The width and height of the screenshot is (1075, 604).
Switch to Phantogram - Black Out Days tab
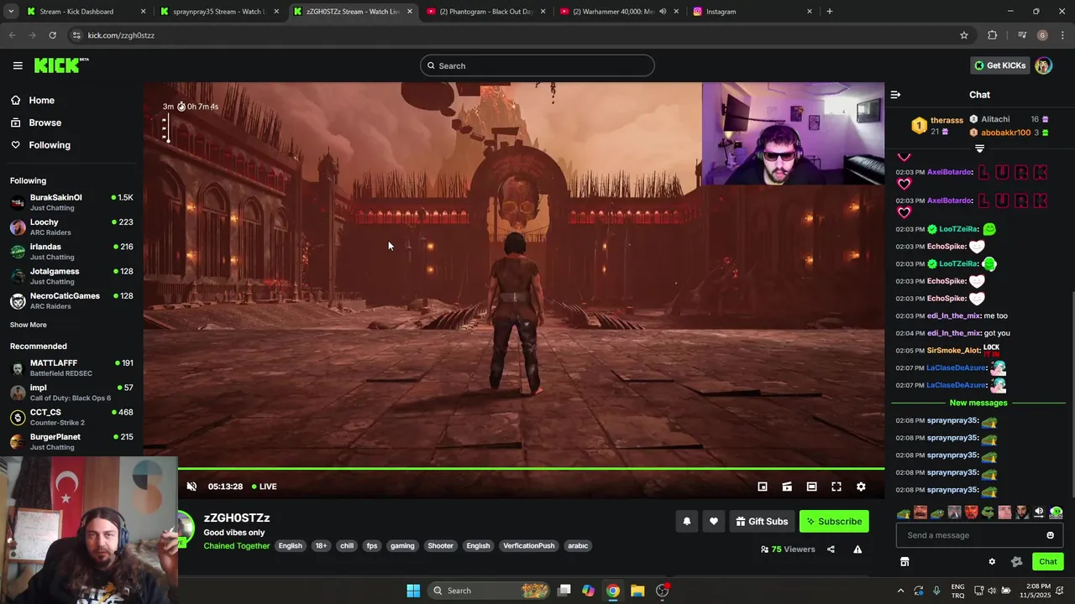485,12
